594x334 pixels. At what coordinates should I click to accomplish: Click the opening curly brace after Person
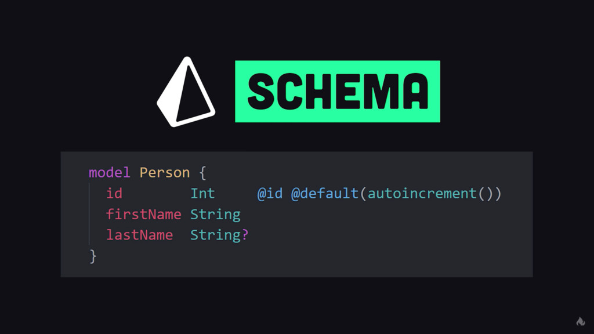202,173
